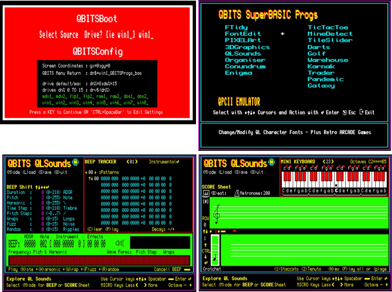Click (L)oad in the BEEP Tracker screen
The width and height of the screenshot is (392, 292).
(29, 172)
